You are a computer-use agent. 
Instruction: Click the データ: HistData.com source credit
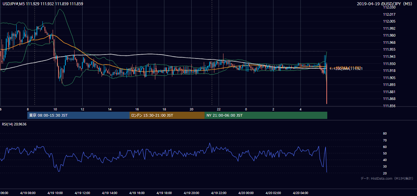(387, 178)
